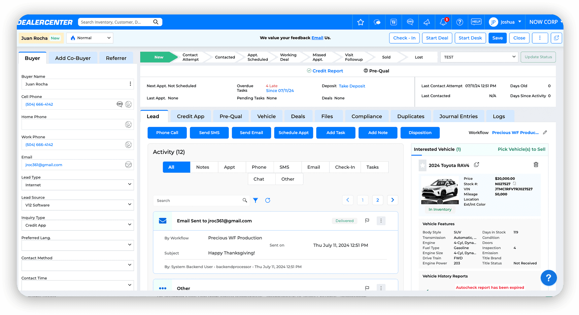Click the Schedule Appt button
The image size is (579, 315).
[x=293, y=133]
